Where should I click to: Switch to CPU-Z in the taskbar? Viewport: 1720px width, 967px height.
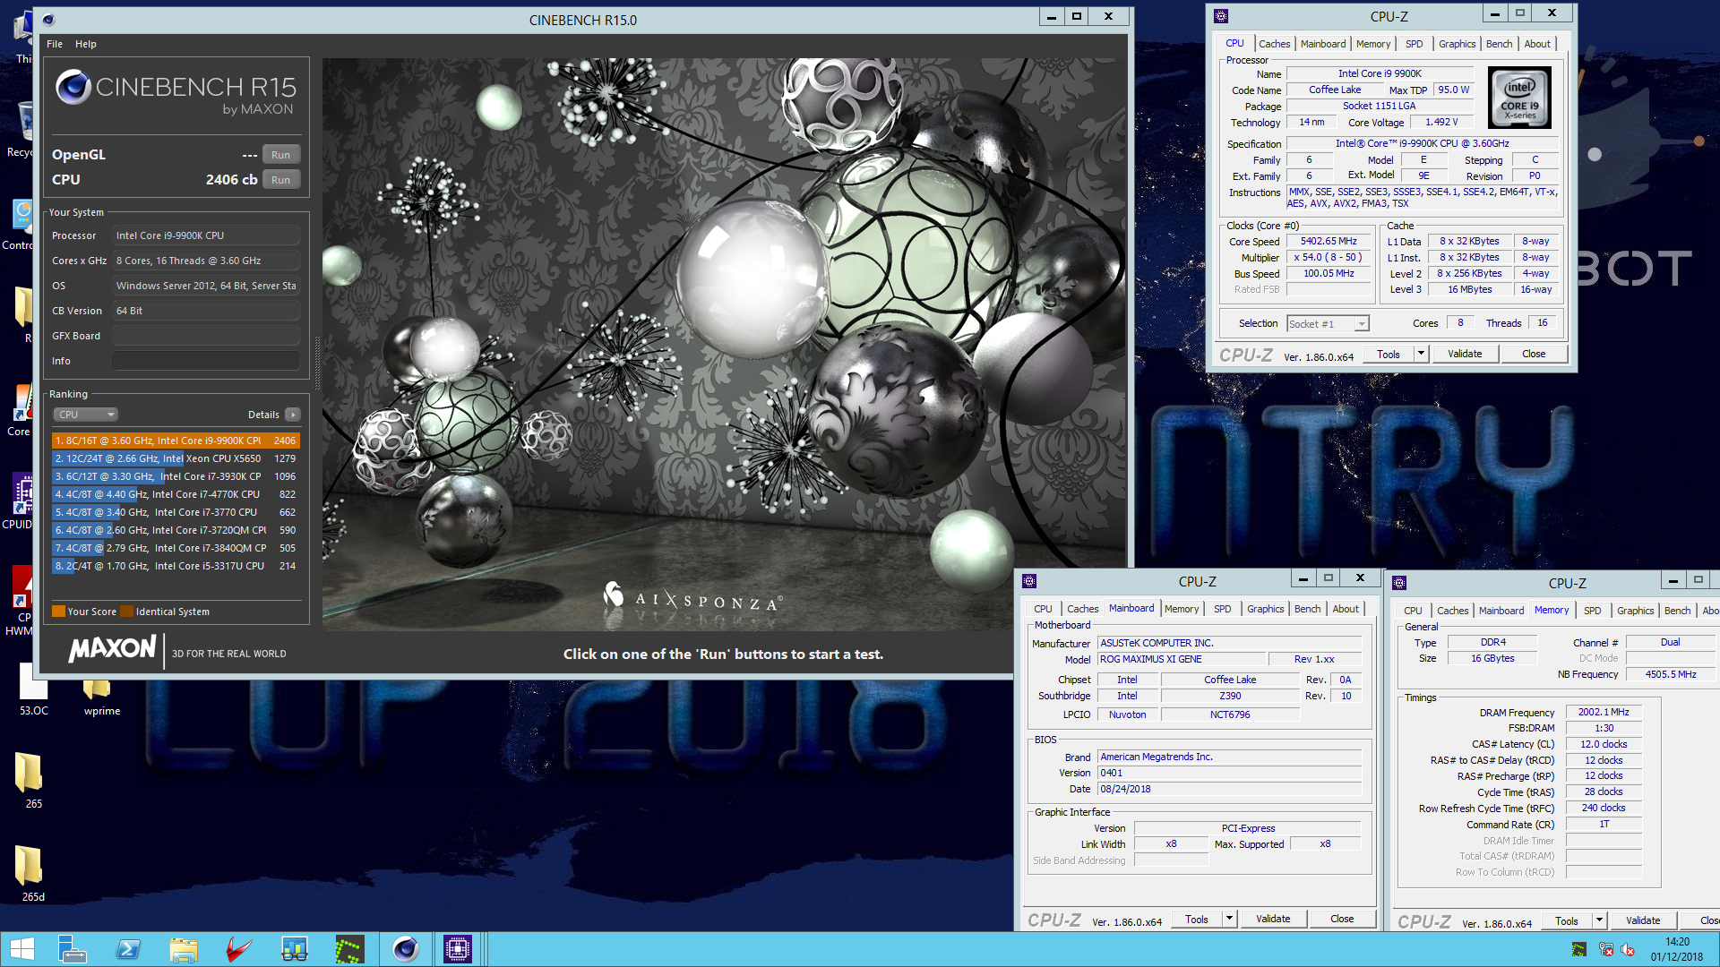pyautogui.click(x=458, y=949)
